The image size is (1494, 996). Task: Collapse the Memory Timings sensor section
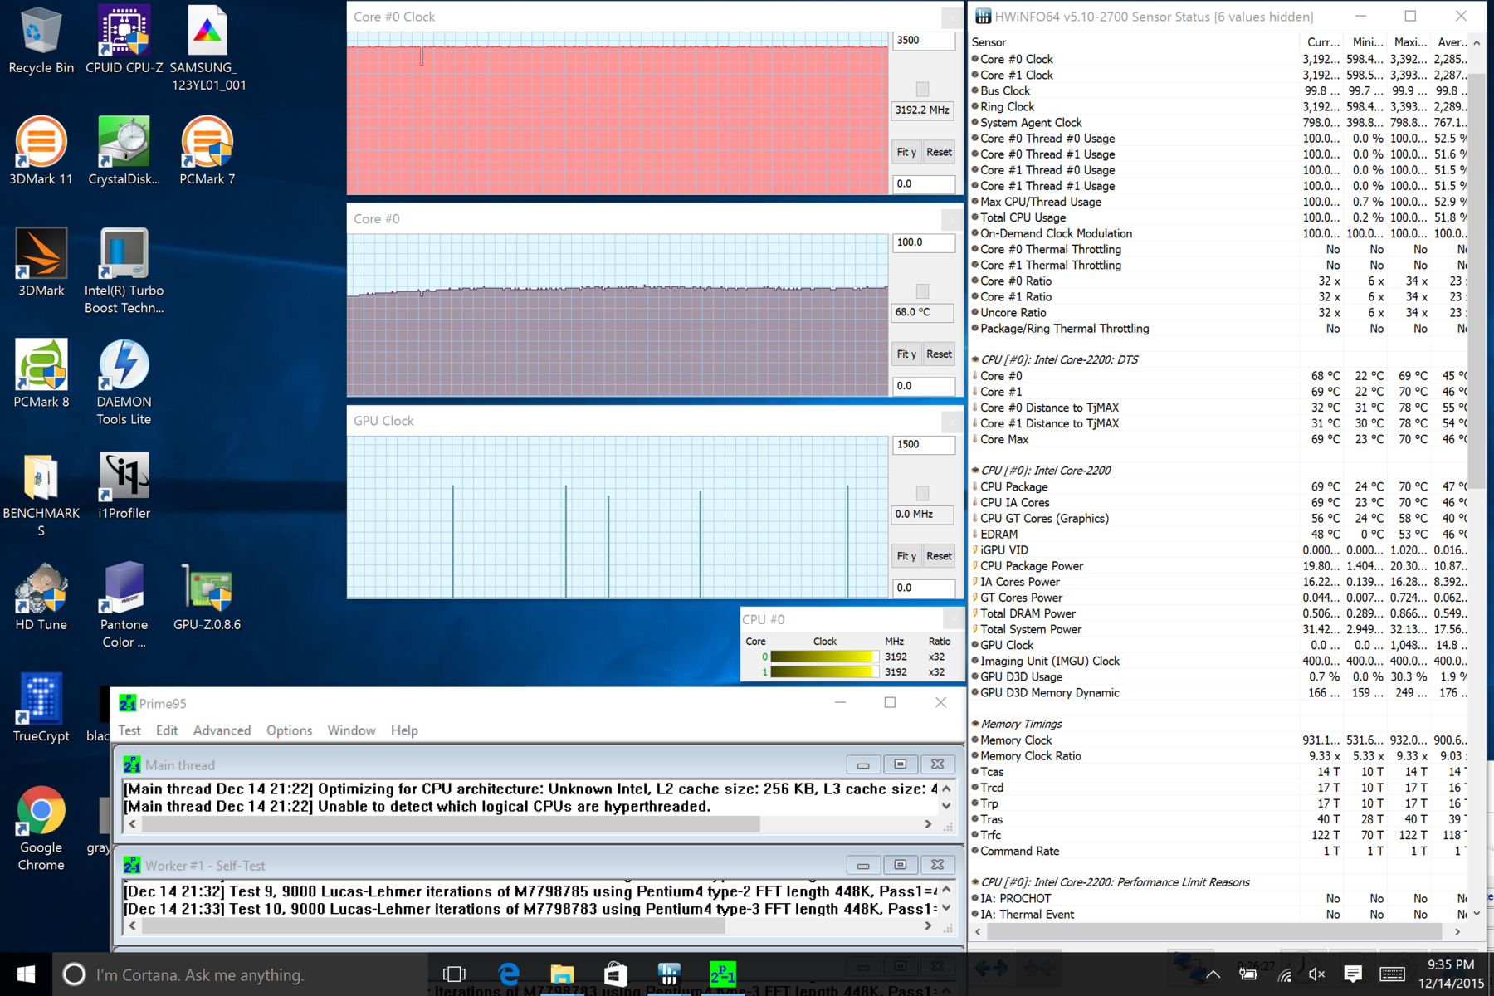975,724
